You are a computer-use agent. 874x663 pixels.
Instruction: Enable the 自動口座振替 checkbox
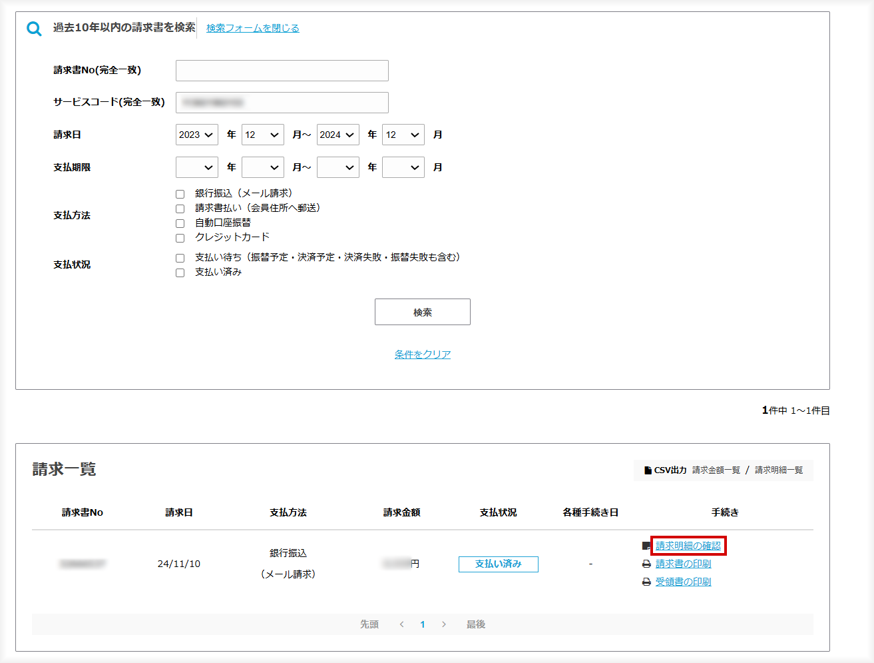click(179, 223)
